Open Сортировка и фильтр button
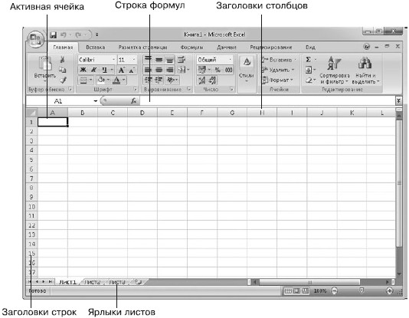409x318 pixels. 335,70
